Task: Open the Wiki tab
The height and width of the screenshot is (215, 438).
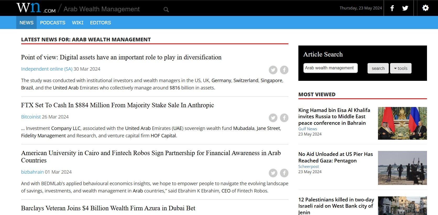Action: click(x=78, y=23)
